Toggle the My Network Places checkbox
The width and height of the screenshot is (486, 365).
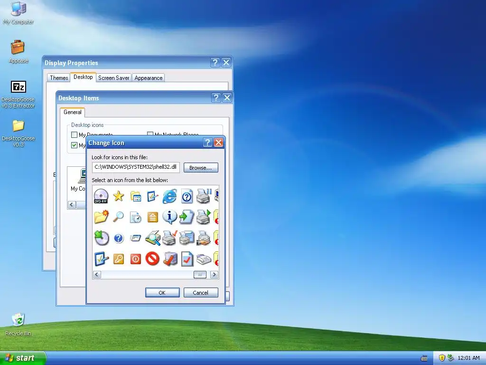tap(150, 134)
